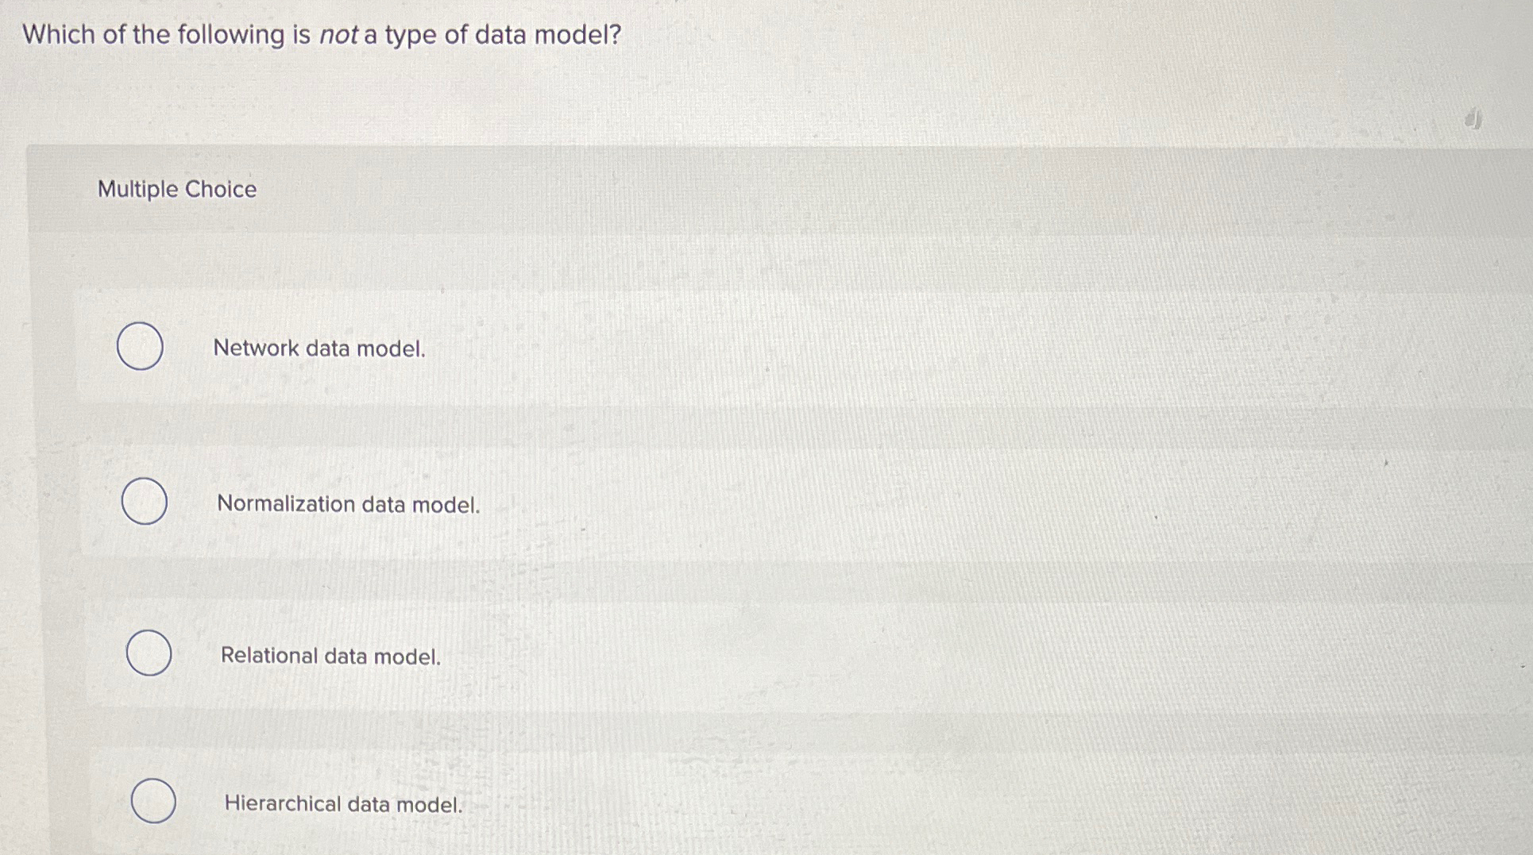Click the italicized word not in the question
Image resolution: width=1533 pixels, height=855 pixels.
tap(334, 35)
